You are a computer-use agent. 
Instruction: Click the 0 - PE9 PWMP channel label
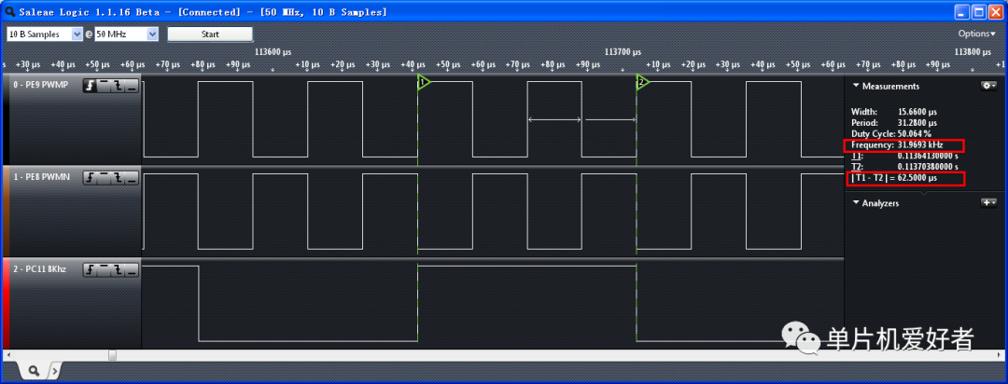coord(38,86)
